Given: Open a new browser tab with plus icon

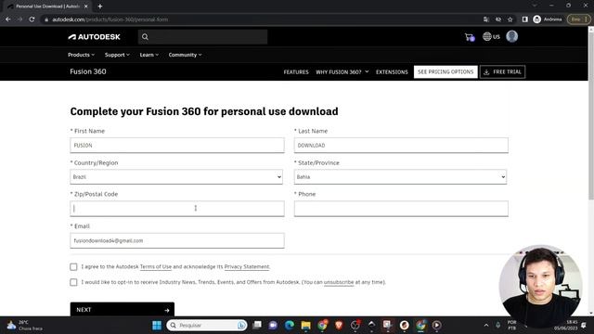Looking at the screenshot, I should (x=100, y=6).
